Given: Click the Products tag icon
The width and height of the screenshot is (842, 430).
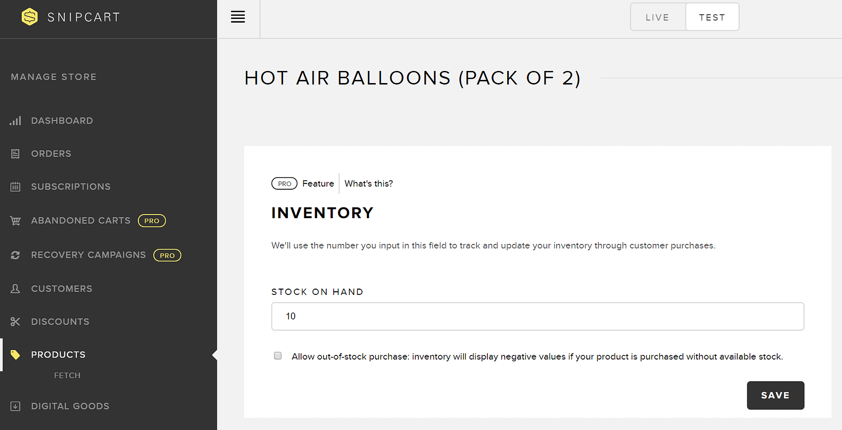Looking at the screenshot, I should [15, 355].
